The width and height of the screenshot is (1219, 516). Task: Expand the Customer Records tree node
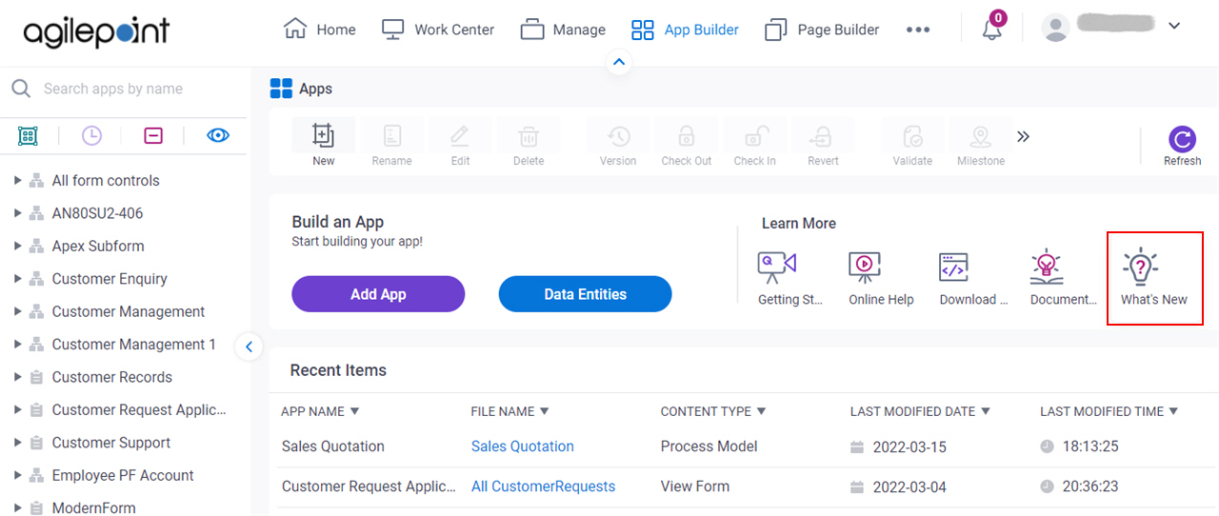click(x=17, y=377)
